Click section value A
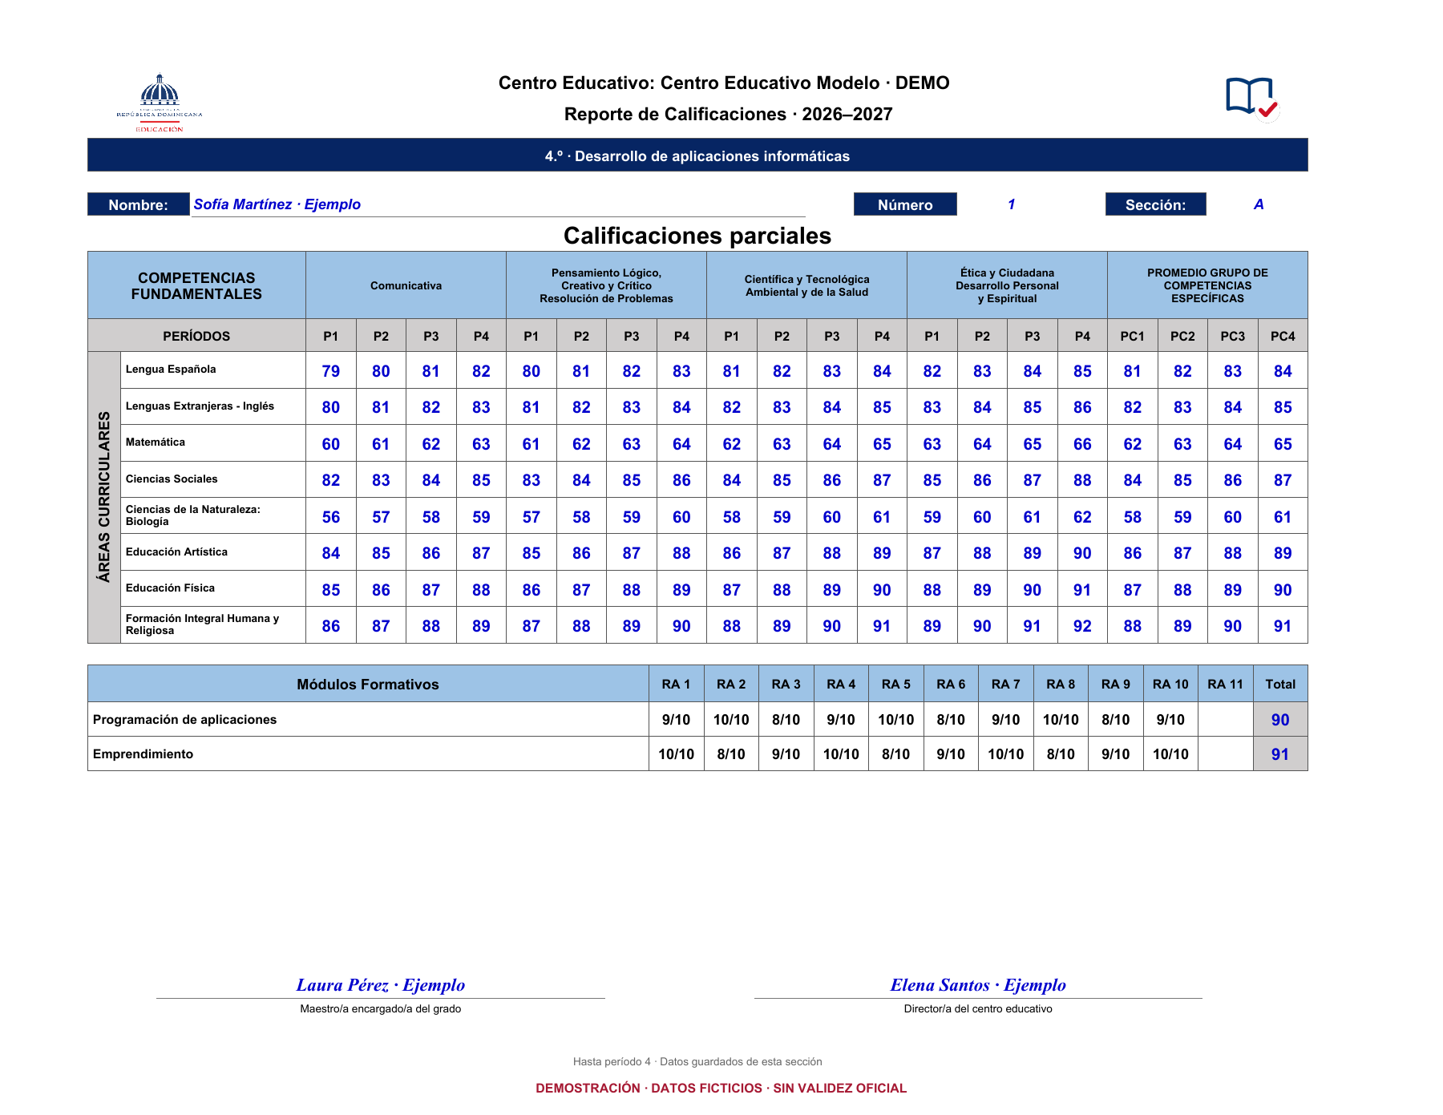 [1259, 204]
